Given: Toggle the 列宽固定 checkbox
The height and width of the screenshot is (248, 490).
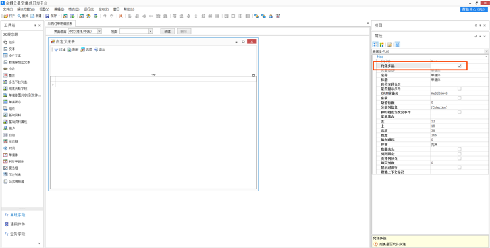Looking at the screenshot, I should coord(460,154).
